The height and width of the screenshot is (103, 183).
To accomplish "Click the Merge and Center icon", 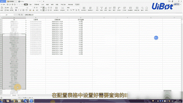I will pos(56,8).
